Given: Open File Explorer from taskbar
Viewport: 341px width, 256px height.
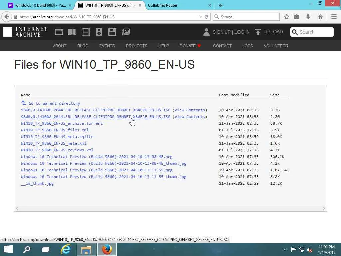Looking at the screenshot, I should point(86,249).
